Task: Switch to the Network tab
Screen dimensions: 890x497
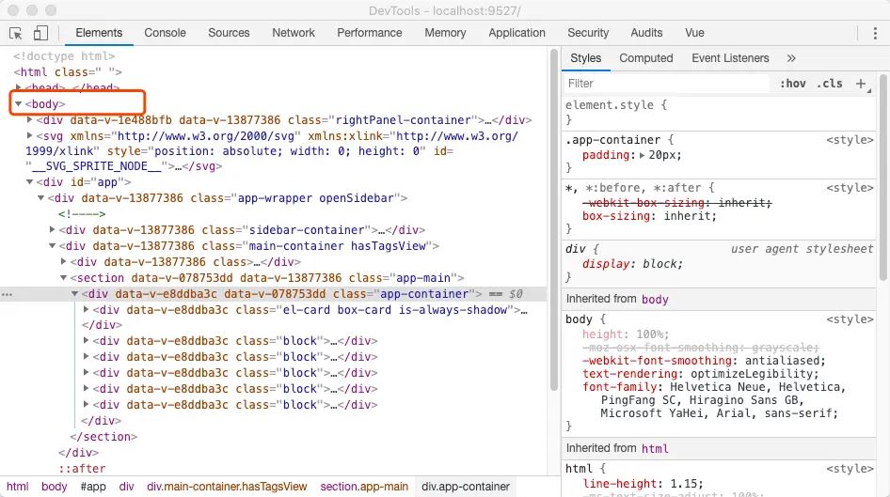Action: point(294,33)
